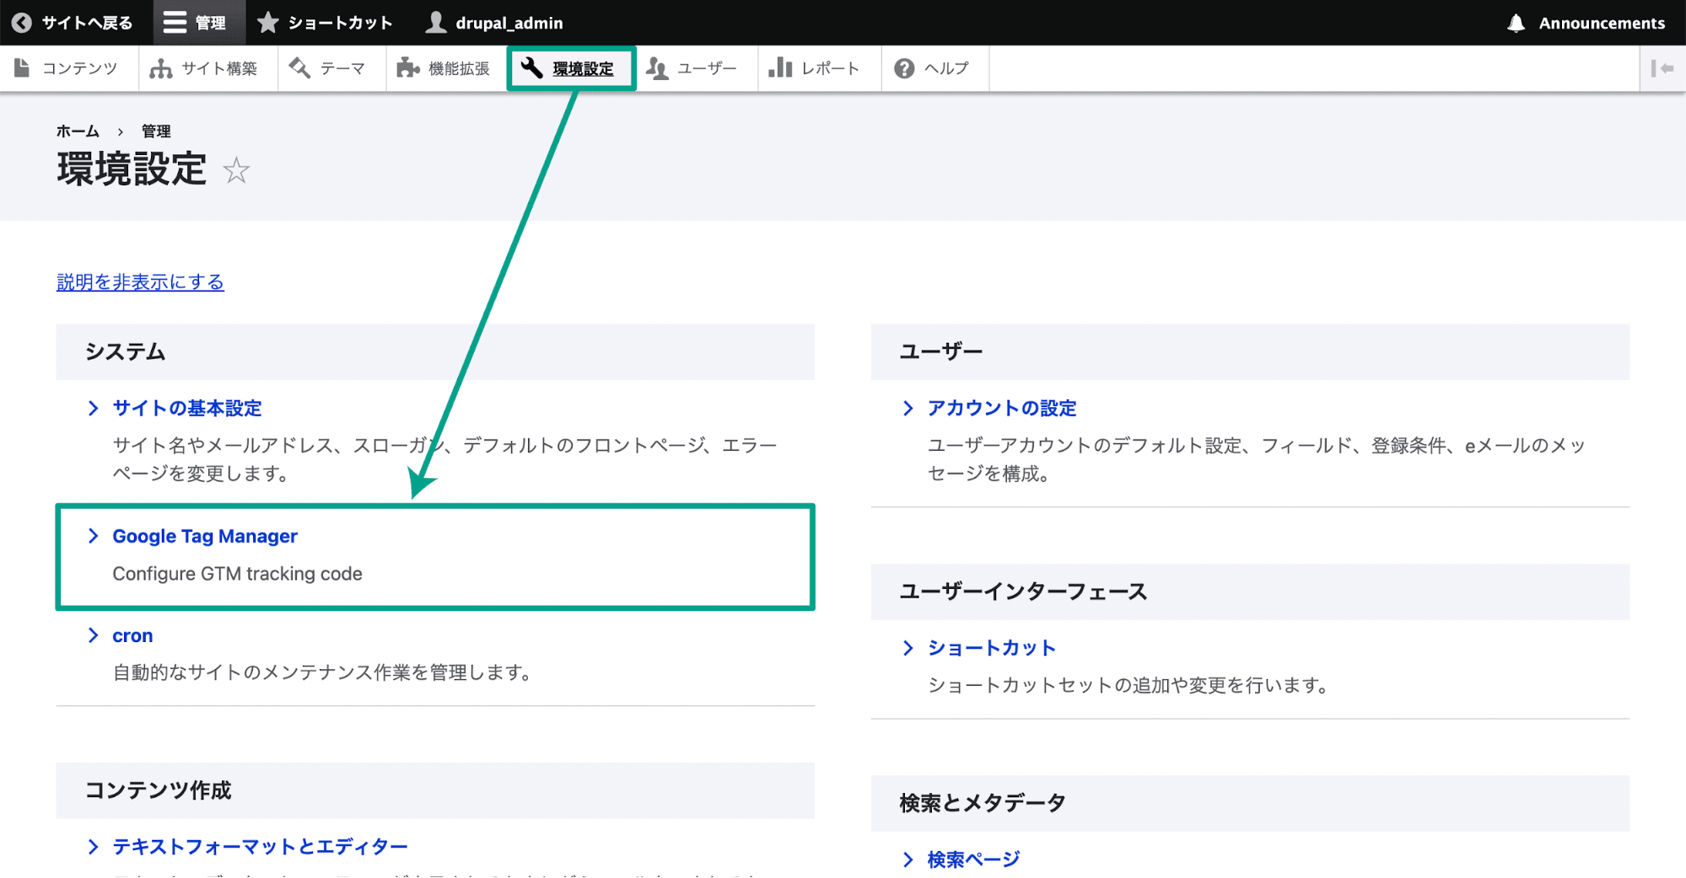The width and height of the screenshot is (1686, 878).
Task: Open the drupal_admin account name
Action: [509, 23]
